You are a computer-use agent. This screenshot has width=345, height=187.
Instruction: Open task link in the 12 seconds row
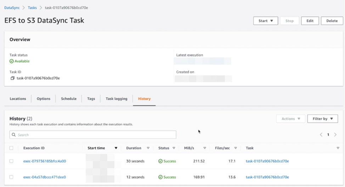pyautogui.click(x=267, y=177)
